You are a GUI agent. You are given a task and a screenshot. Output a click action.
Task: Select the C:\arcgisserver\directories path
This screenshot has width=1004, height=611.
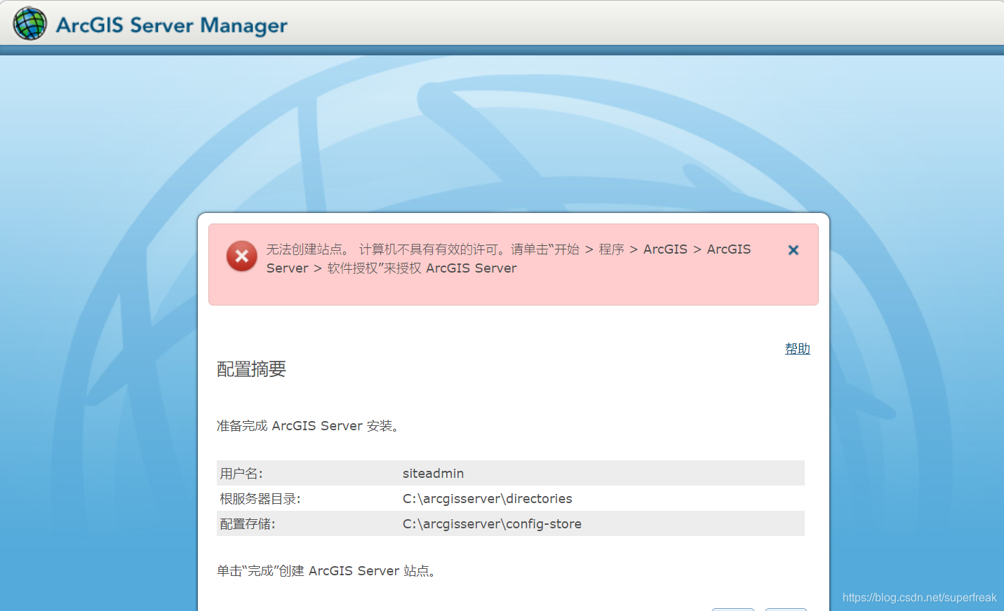487,499
